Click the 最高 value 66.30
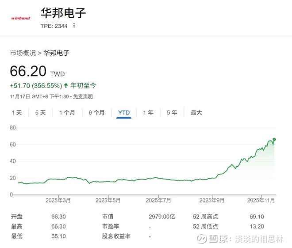 (59, 226)
